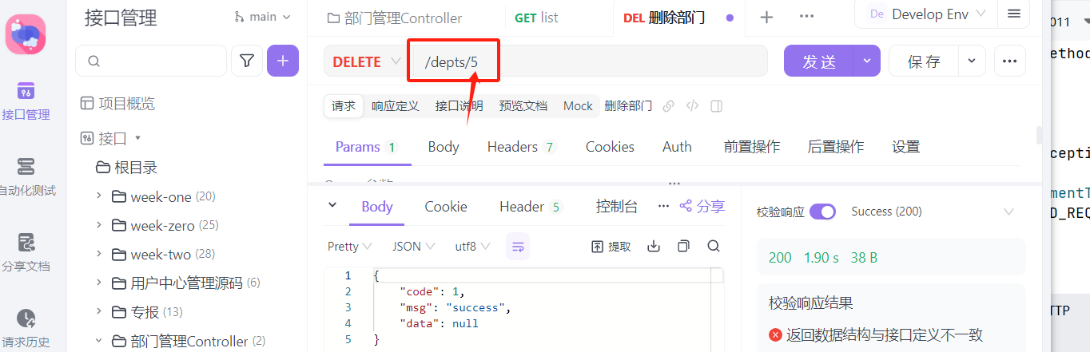Open the 前置操作 tab
The height and width of the screenshot is (352, 1090).
point(752,147)
